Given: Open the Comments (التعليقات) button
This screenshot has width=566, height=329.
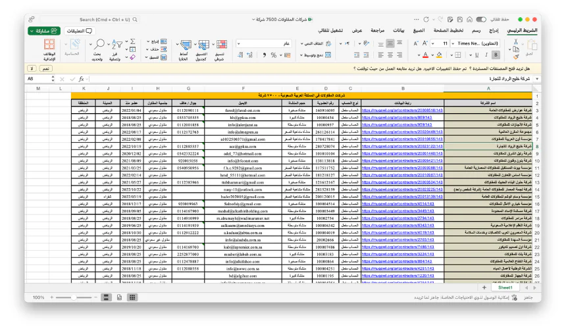Looking at the screenshot, I should [80, 30].
